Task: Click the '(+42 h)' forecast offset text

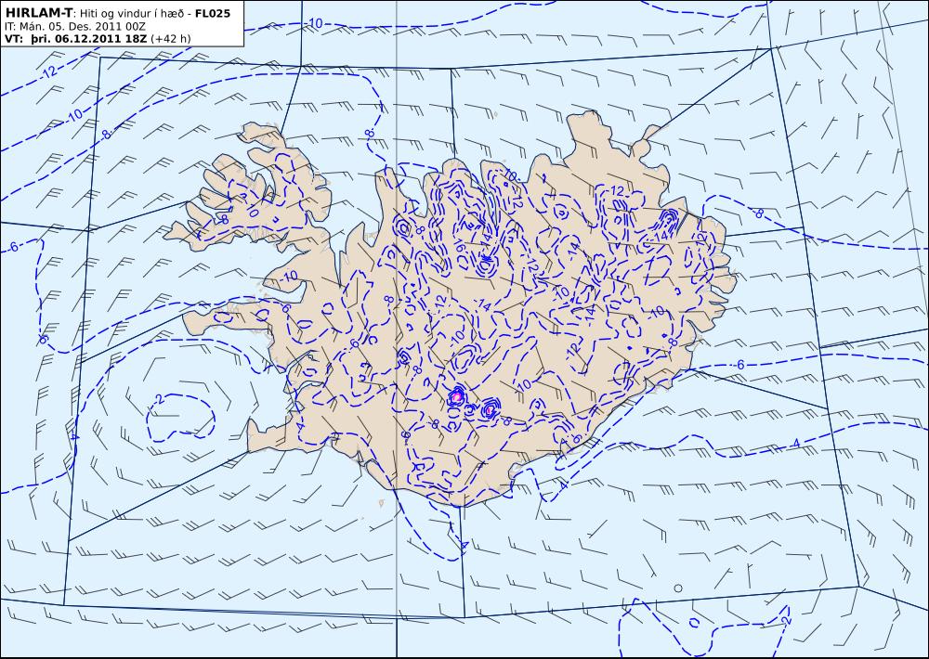Action: pyautogui.click(x=171, y=39)
